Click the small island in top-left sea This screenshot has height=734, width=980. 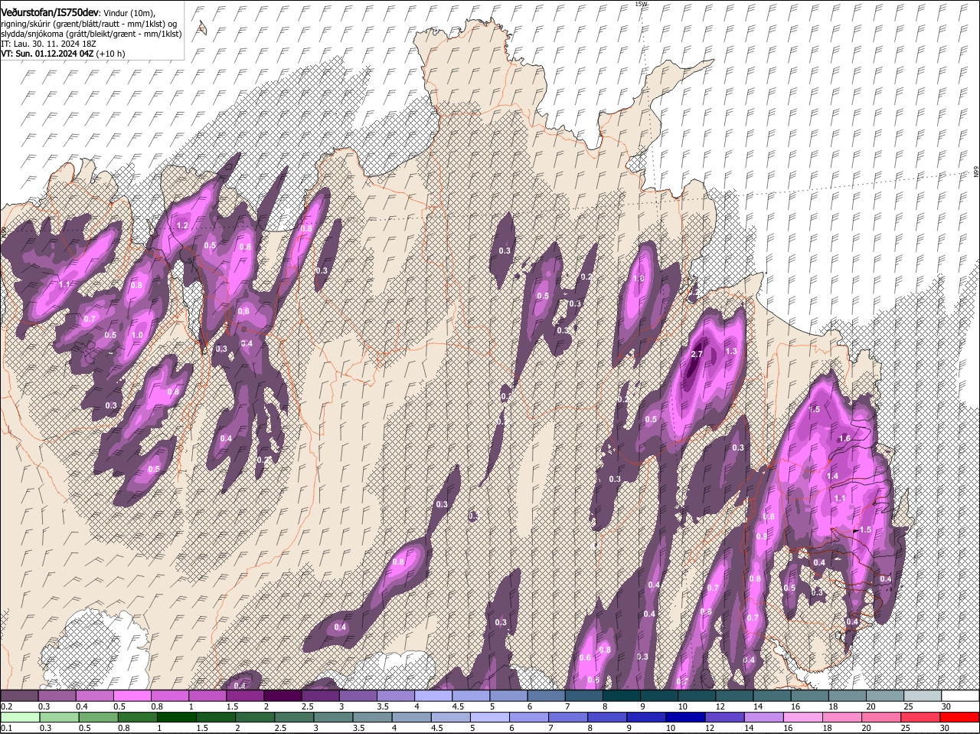[x=201, y=28]
